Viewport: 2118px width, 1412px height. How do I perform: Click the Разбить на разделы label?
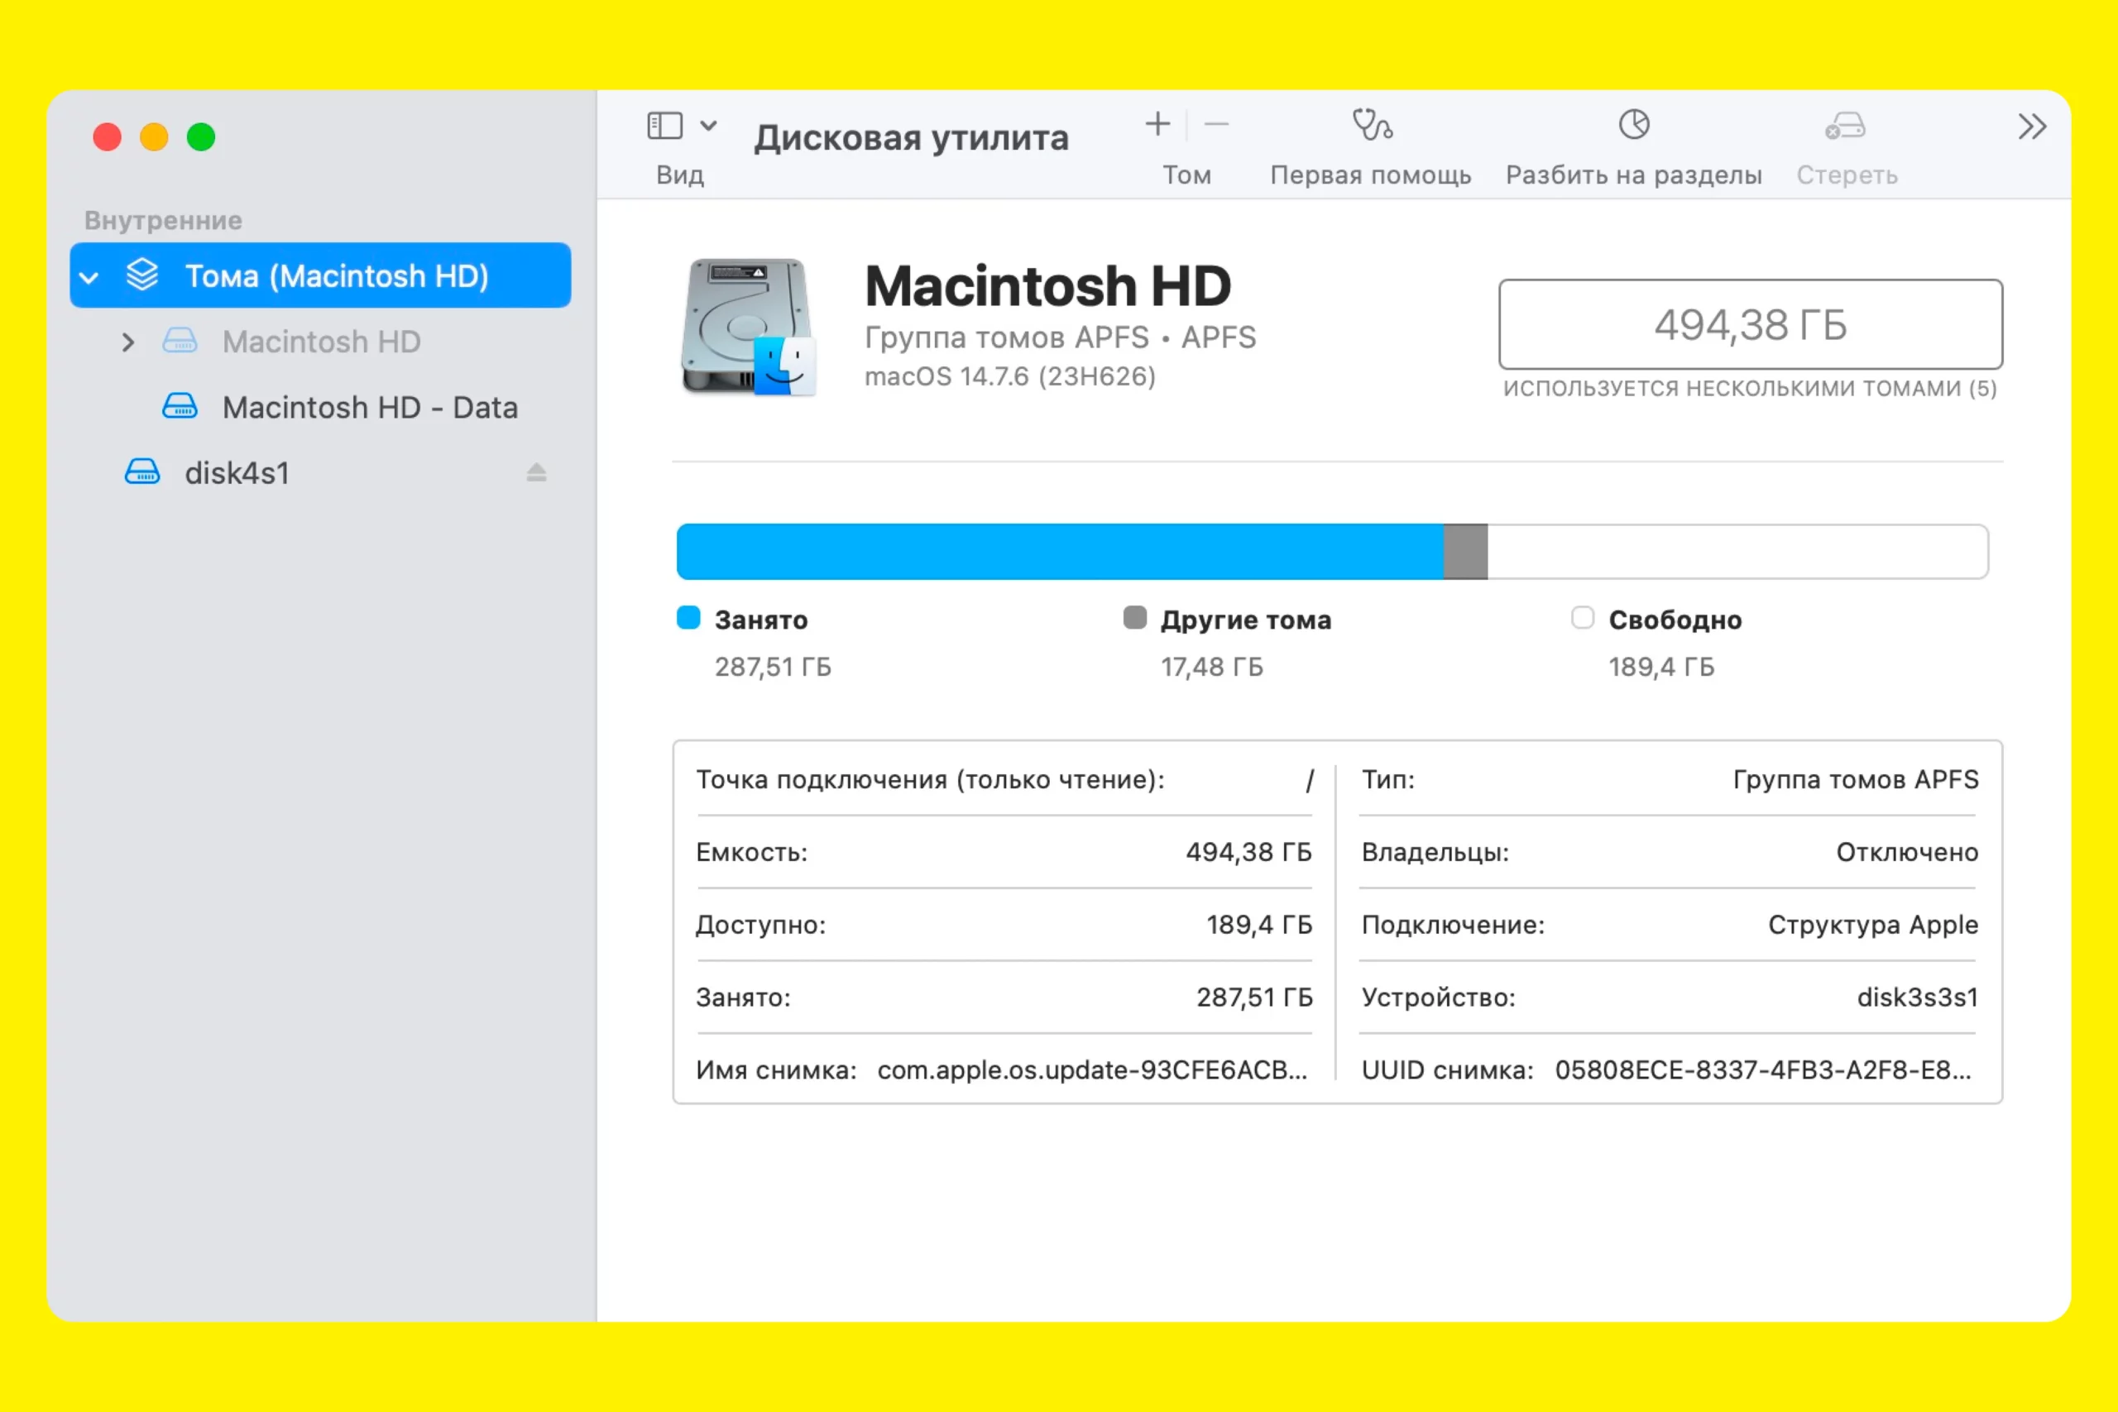coord(1633,175)
